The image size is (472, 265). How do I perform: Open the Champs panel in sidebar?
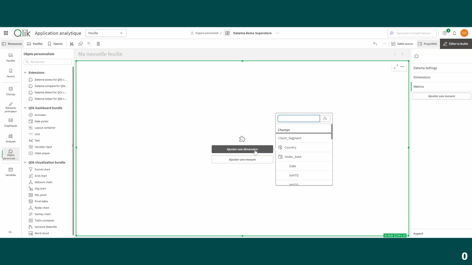(11, 91)
